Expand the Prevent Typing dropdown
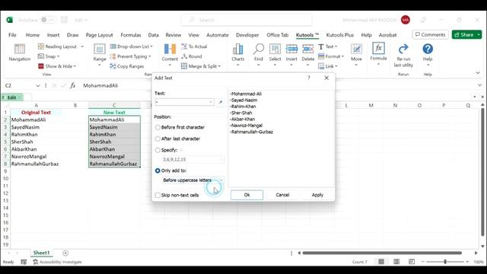 click(x=150, y=56)
